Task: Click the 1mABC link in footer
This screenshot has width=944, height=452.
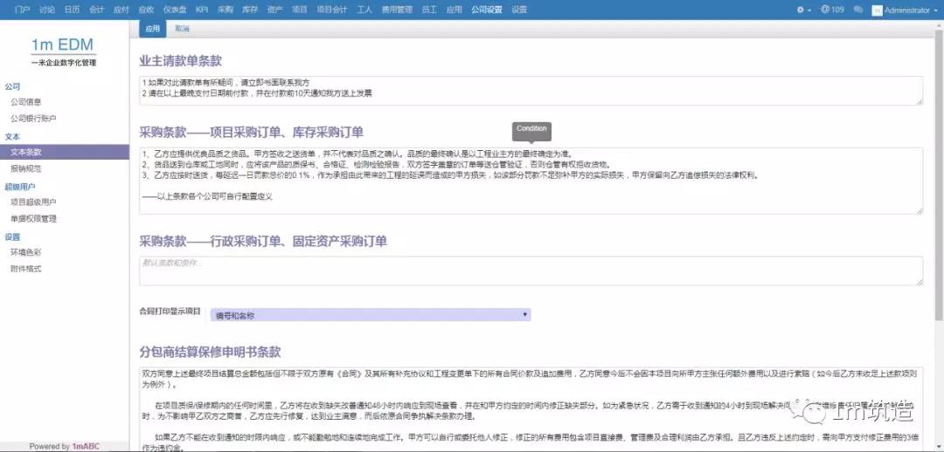Action: coord(86,446)
